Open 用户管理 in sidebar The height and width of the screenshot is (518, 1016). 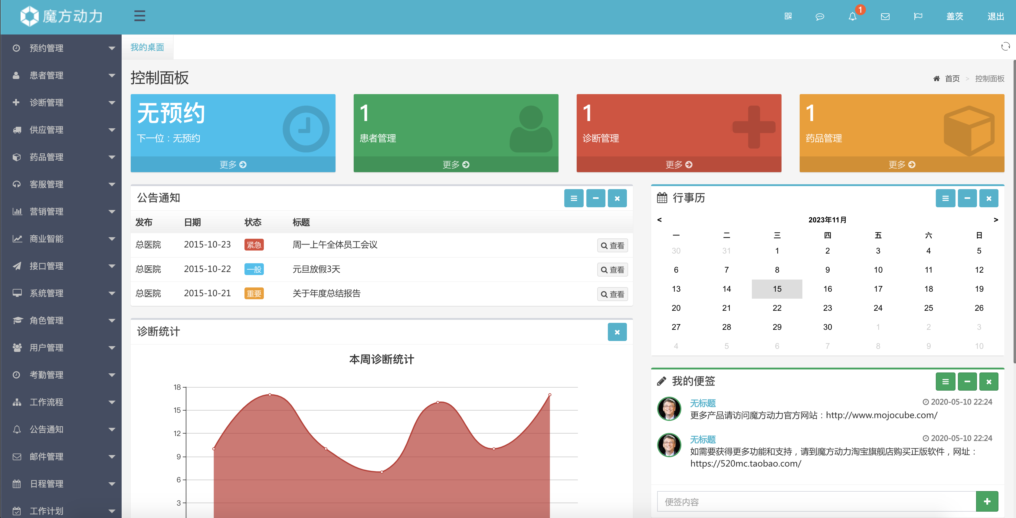pyautogui.click(x=61, y=348)
